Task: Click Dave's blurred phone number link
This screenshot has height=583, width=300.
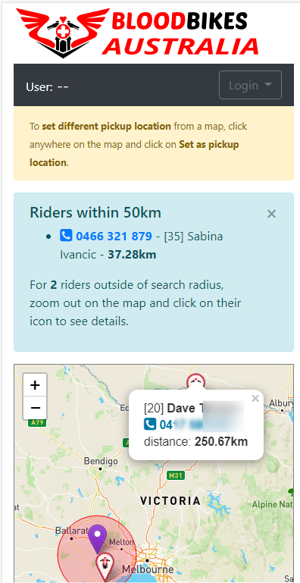Action: [202, 425]
